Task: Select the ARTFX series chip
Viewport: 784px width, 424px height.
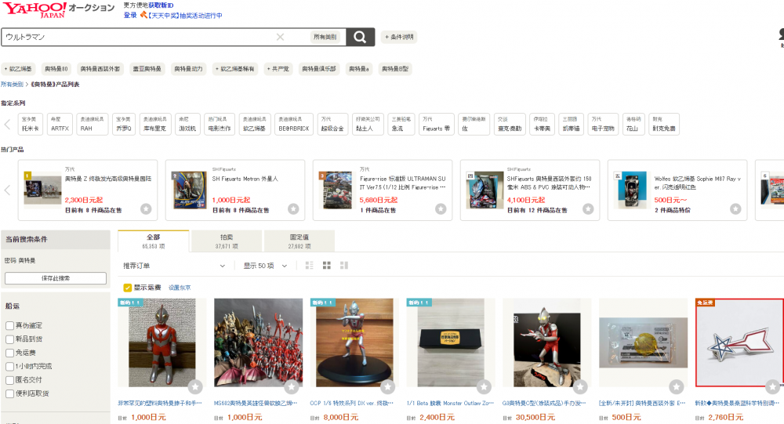Action: tap(60, 124)
